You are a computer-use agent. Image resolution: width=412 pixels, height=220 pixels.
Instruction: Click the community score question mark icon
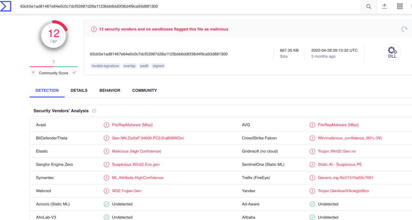(54, 62)
